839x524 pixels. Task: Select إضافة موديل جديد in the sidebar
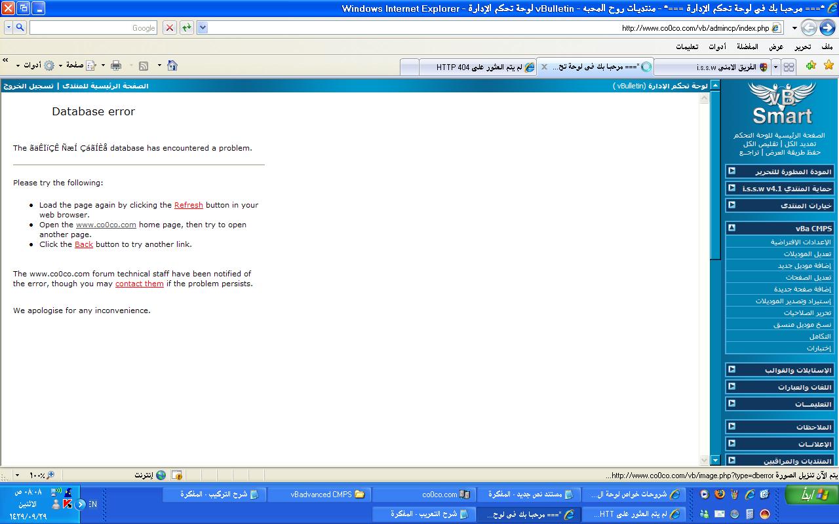coord(804,266)
